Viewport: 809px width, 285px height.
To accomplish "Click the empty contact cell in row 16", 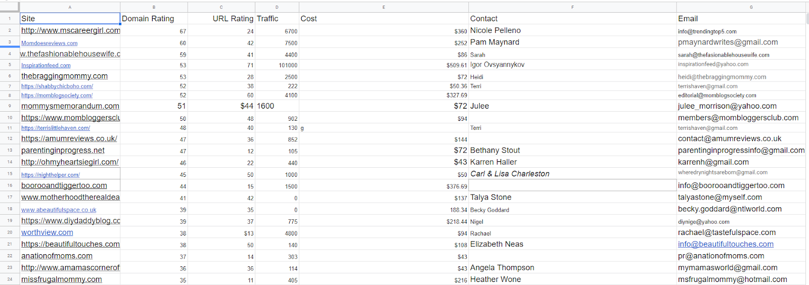I will click(572, 185).
